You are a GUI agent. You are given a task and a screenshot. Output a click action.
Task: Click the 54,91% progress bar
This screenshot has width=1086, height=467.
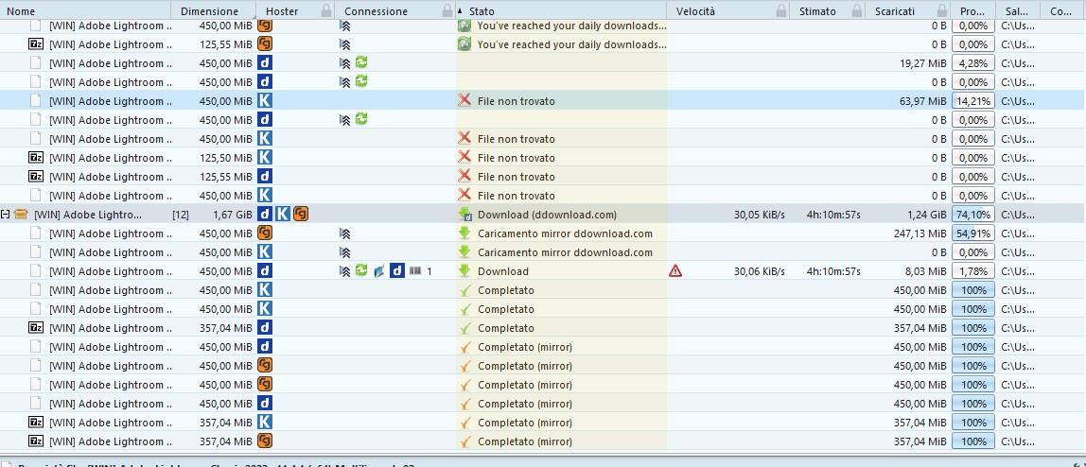click(x=973, y=233)
